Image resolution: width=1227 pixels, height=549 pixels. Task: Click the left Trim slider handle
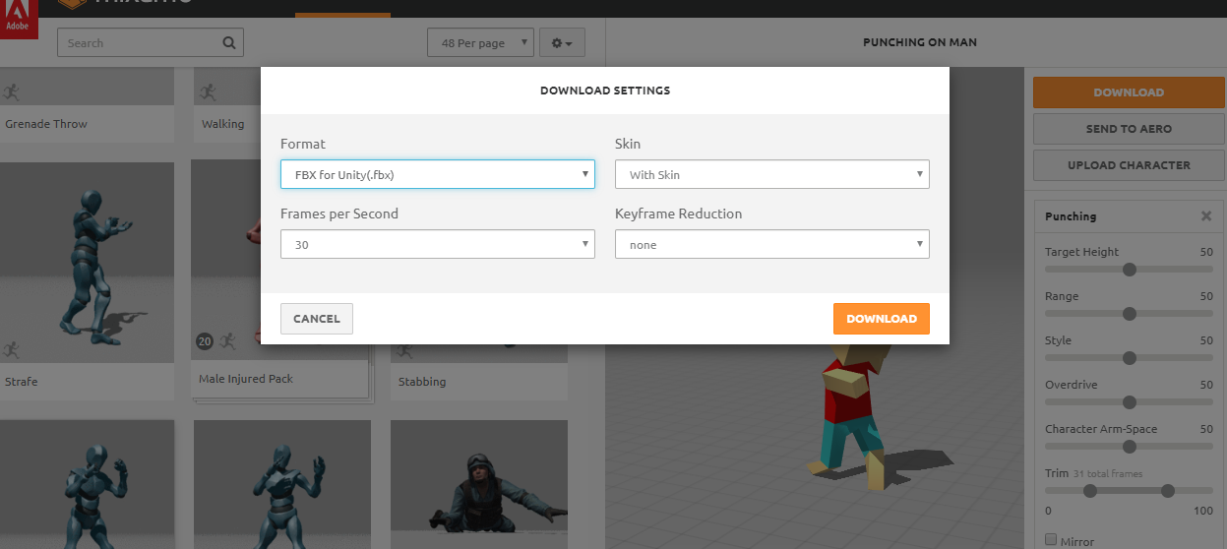pyautogui.click(x=1090, y=491)
